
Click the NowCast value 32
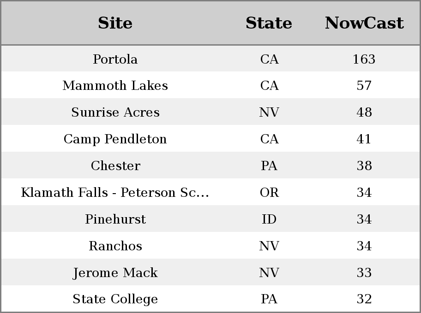364,299
